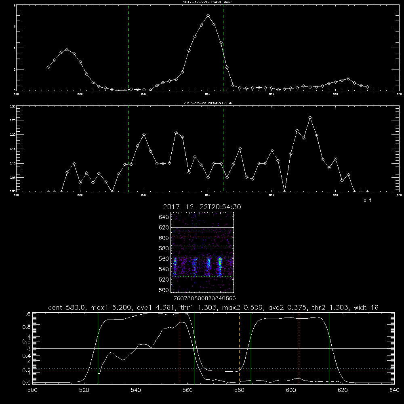
Task: Click the dawn plot x-axis label '870'
Action: coord(399,94)
